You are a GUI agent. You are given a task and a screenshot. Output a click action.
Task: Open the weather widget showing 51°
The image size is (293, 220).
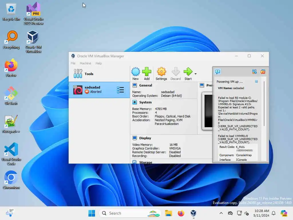point(10,213)
